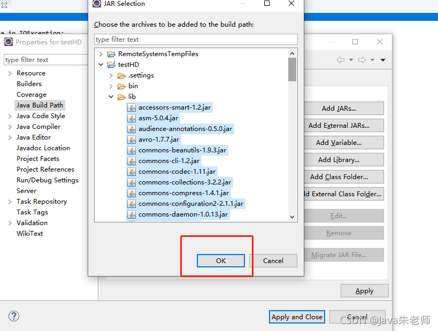
Task: Expand the Java Editor category
Action: click(x=10, y=137)
